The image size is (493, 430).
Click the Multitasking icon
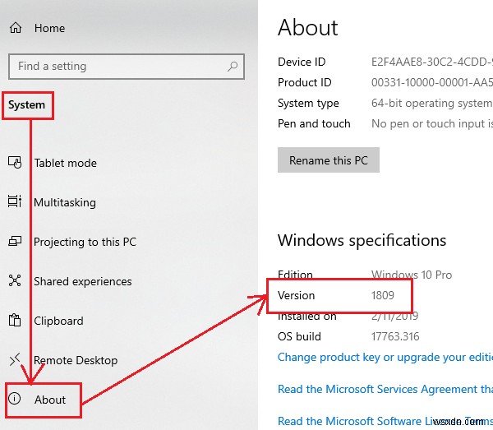point(15,201)
